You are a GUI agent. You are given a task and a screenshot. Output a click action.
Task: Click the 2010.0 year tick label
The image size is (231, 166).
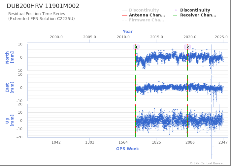pyautogui.click(x=123, y=37)
